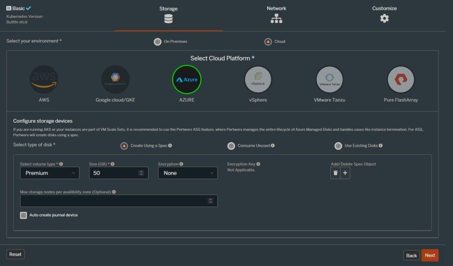Click the Next button
Screen dimensions: 453x266
(x=429, y=255)
